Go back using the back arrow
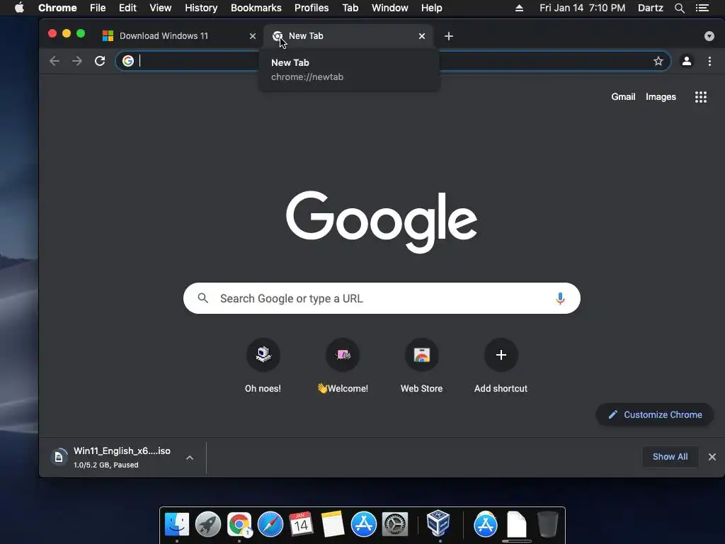Screen dimensions: 725x544 click(55, 61)
